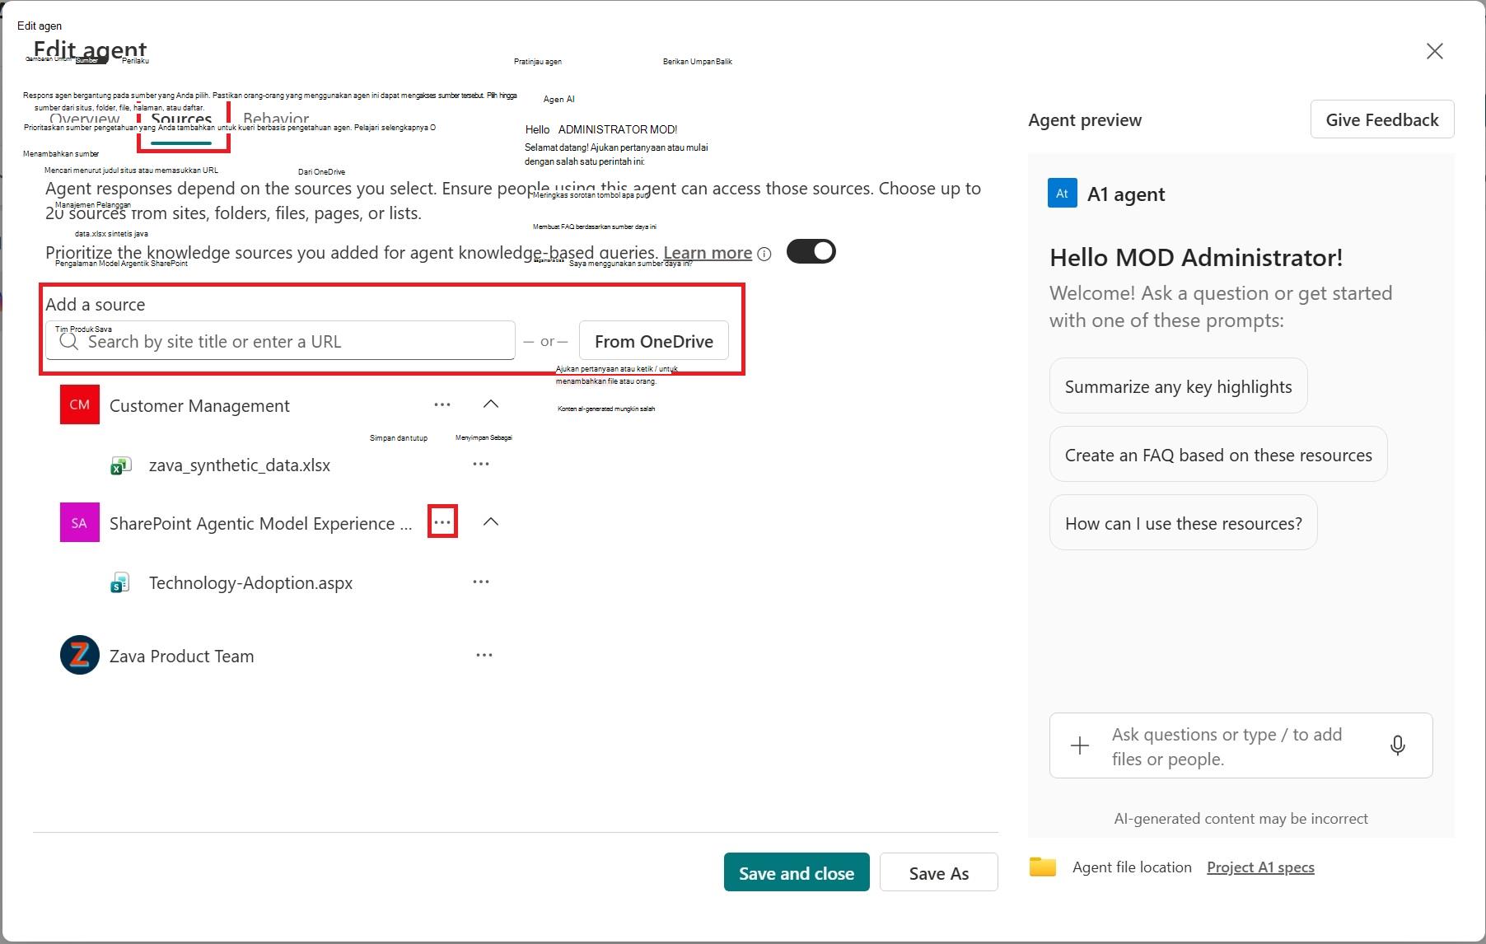Collapse the SharePoint Agentic Model Experience group
This screenshot has height=944, width=1486.
(491, 521)
